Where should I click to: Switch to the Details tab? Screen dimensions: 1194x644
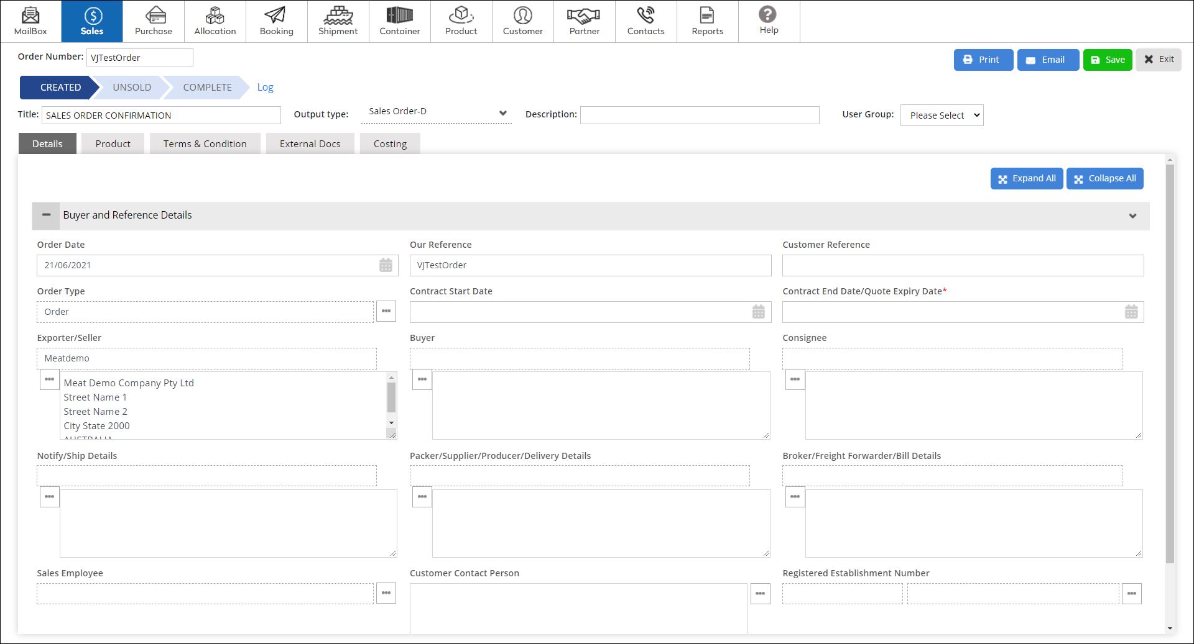[x=47, y=143]
